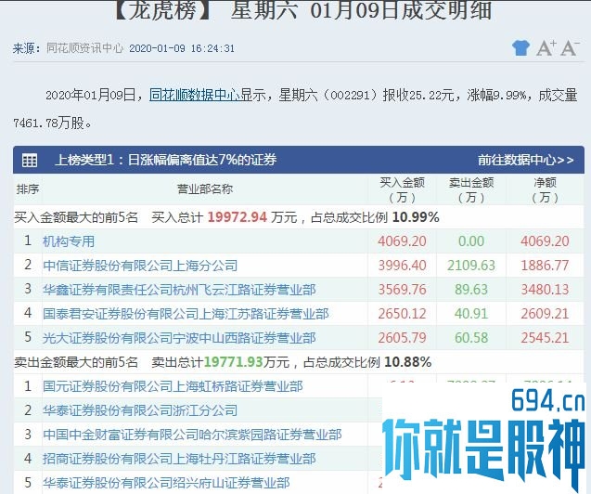Image resolution: width=591 pixels, height=494 pixels.
Task: Open 国元证券上海虹桥路证券营业部 link
Action: [173, 386]
